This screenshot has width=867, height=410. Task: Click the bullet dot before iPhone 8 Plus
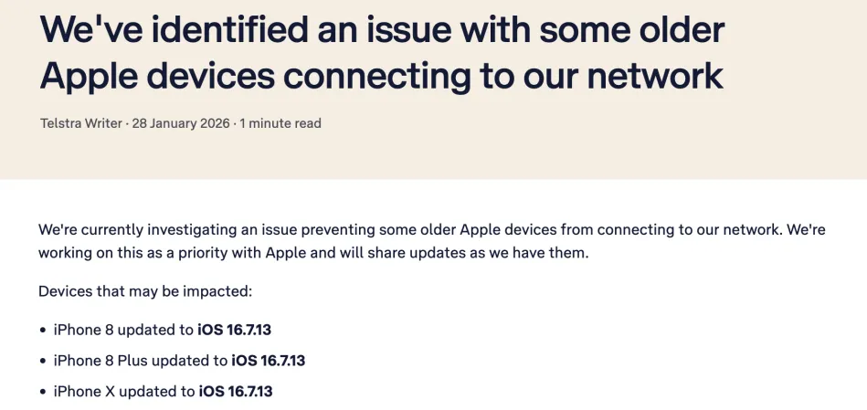(43, 361)
